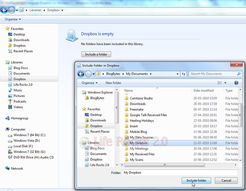The image size is (246, 191).
Task: Open Network in sidebar
Action: click(x=17, y=169)
